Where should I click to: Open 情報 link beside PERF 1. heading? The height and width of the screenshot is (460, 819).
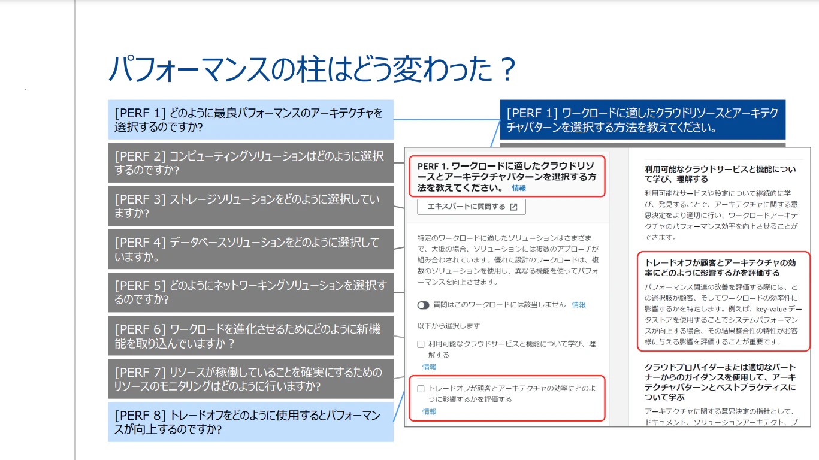pyautogui.click(x=519, y=188)
